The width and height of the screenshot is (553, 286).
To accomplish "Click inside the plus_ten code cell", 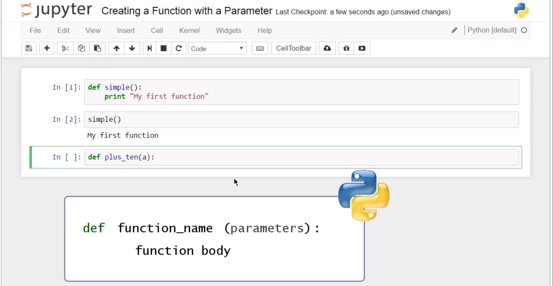I will (202, 157).
